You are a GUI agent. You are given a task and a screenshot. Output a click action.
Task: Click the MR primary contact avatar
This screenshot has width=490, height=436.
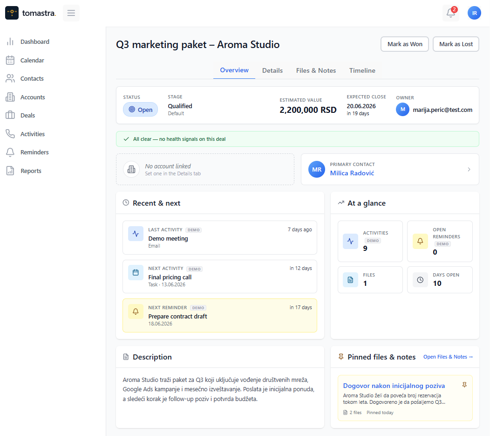click(x=317, y=169)
